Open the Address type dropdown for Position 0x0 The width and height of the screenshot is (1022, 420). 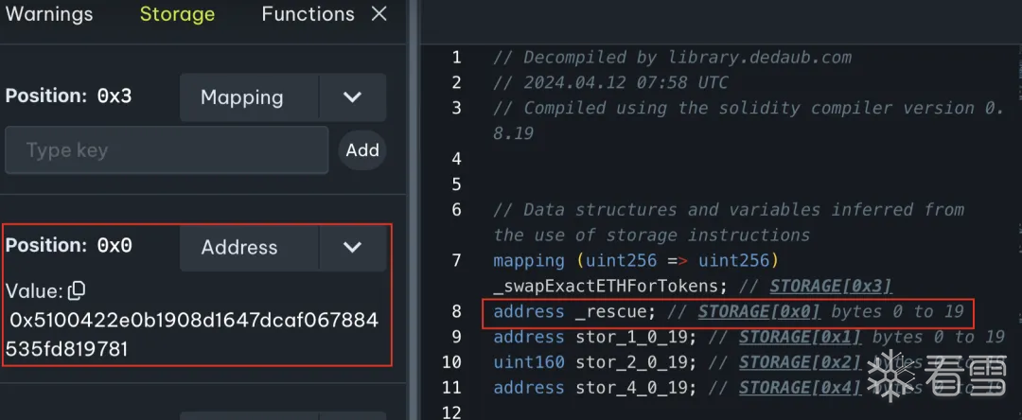250,248
